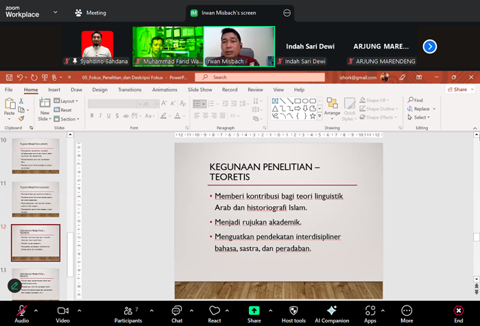Viewport: 480px width, 326px height.
Task: Click the green Share screen button
Action: (254, 311)
